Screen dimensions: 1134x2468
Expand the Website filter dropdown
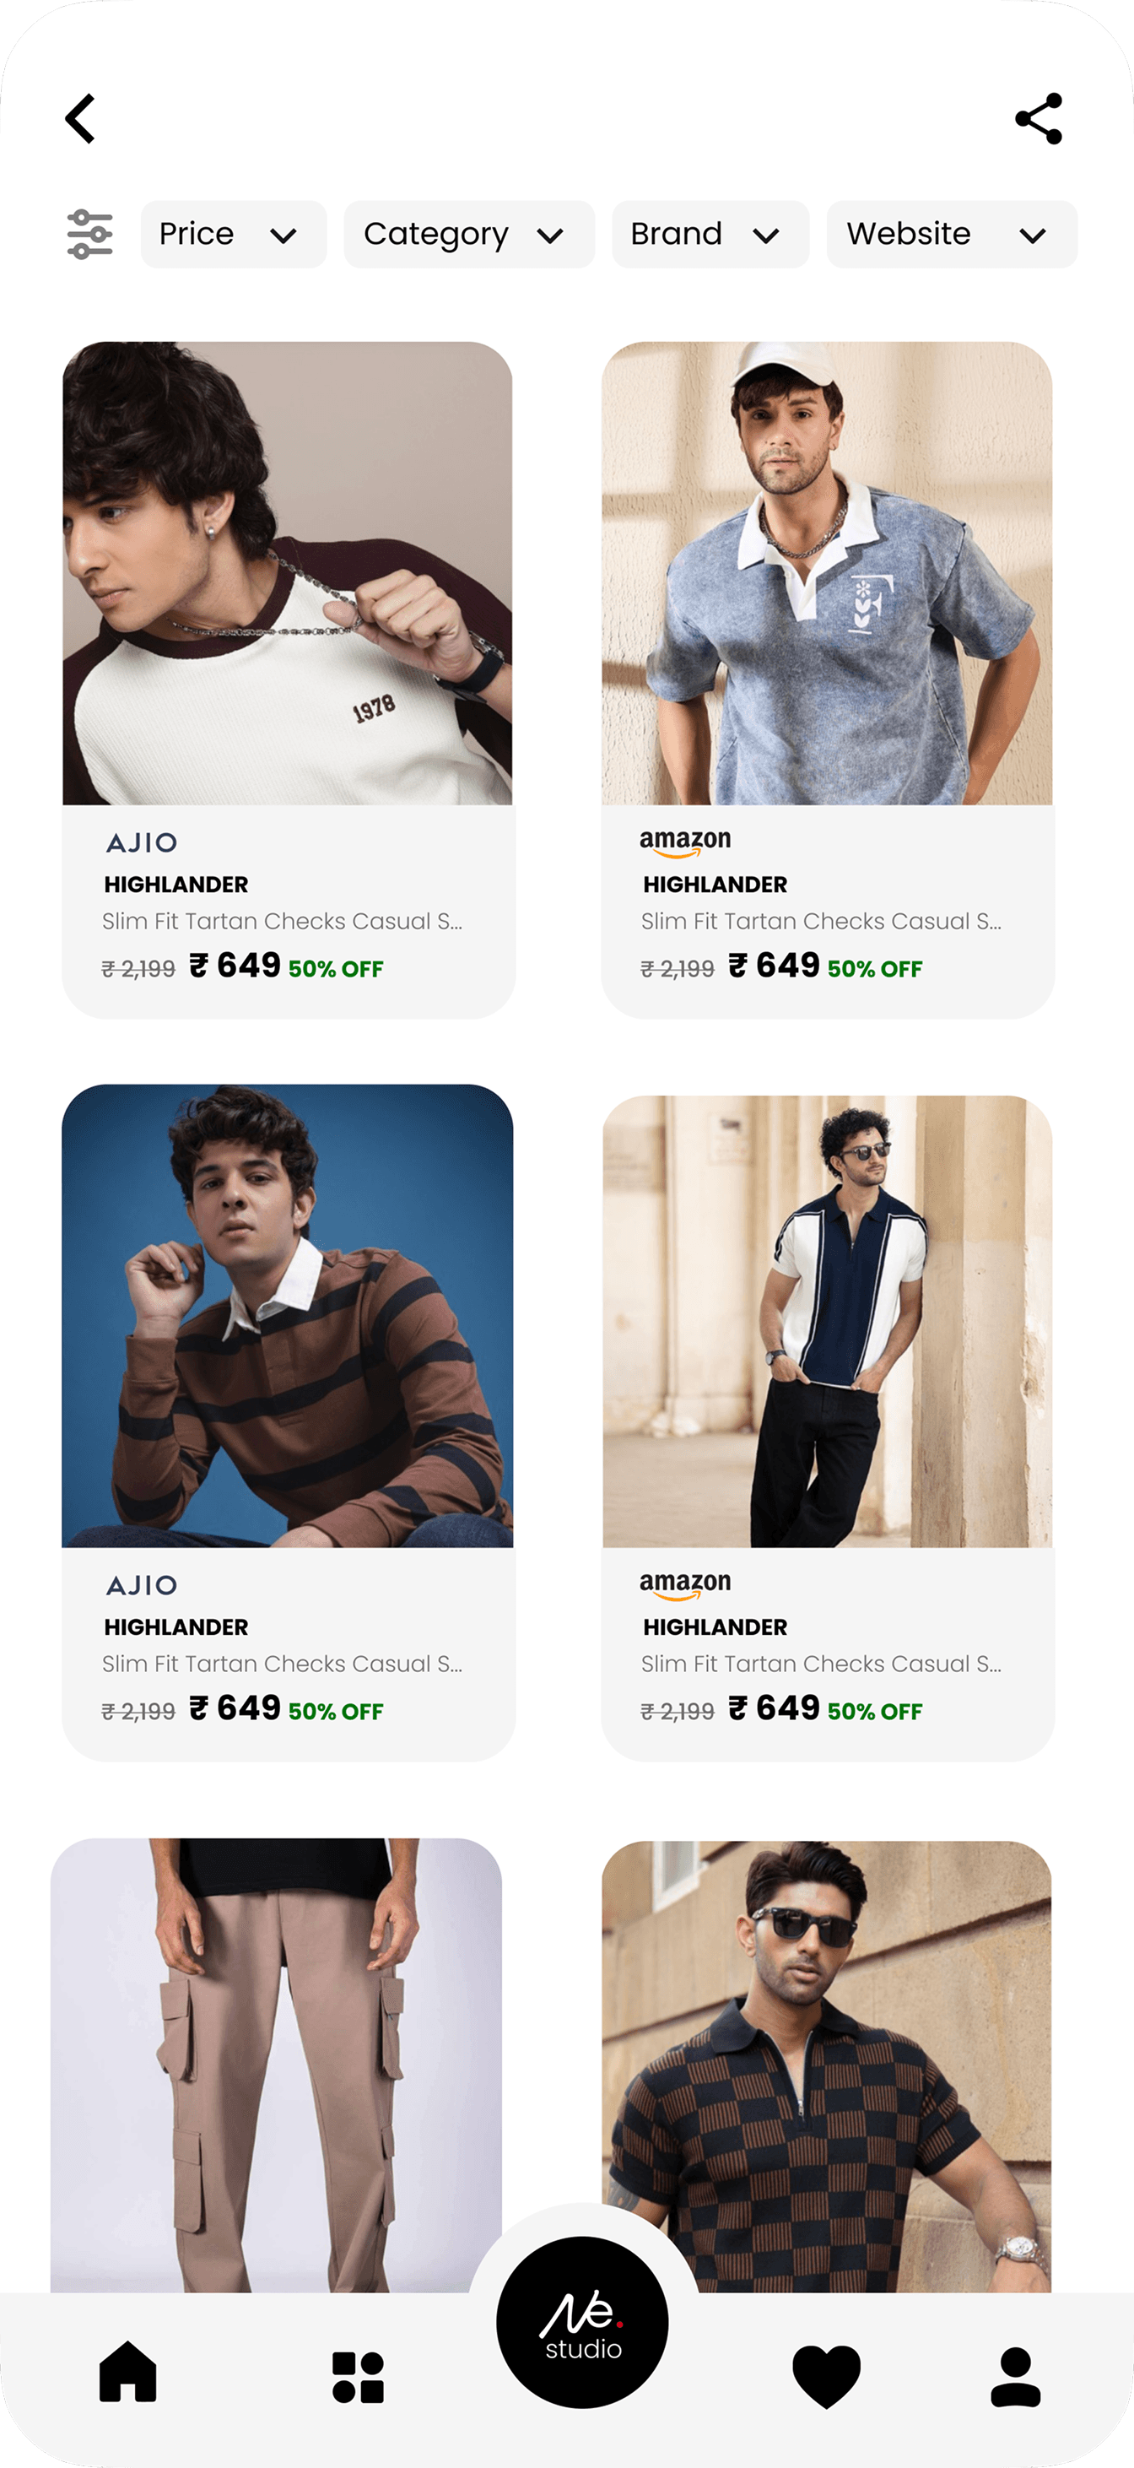click(x=952, y=235)
